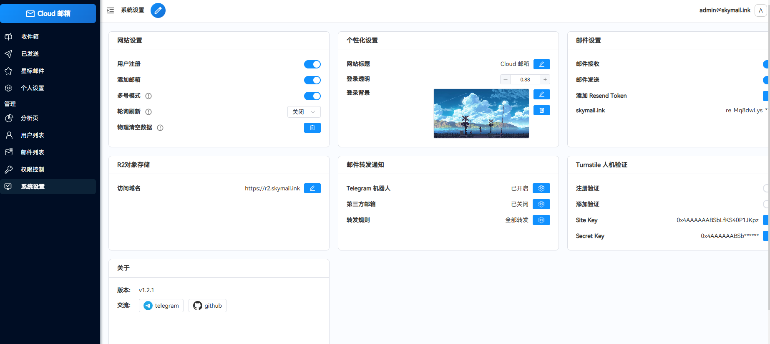Click the 登录透明 0.88 number field
This screenshot has width=770, height=344.
pos(525,79)
